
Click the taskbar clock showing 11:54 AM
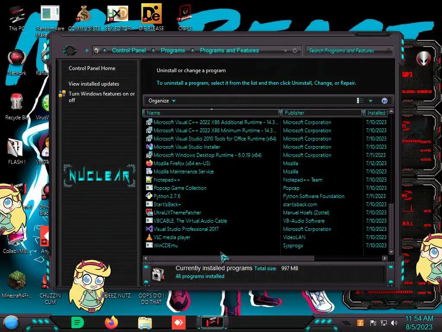click(419, 322)
